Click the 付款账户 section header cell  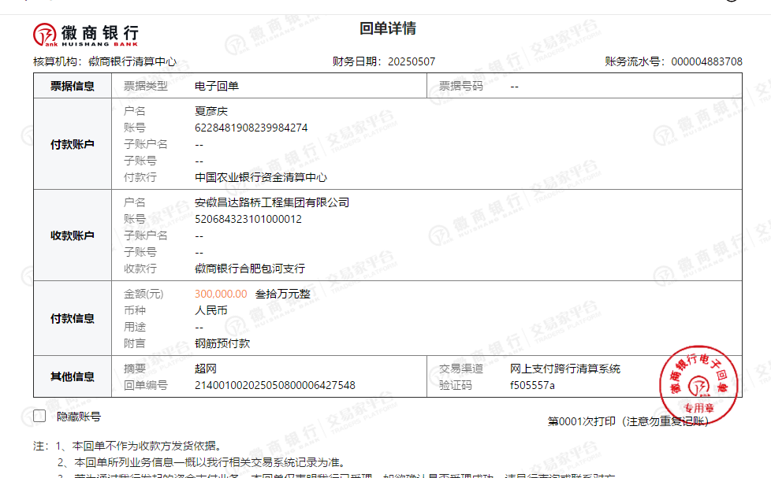tap(73, 145)
